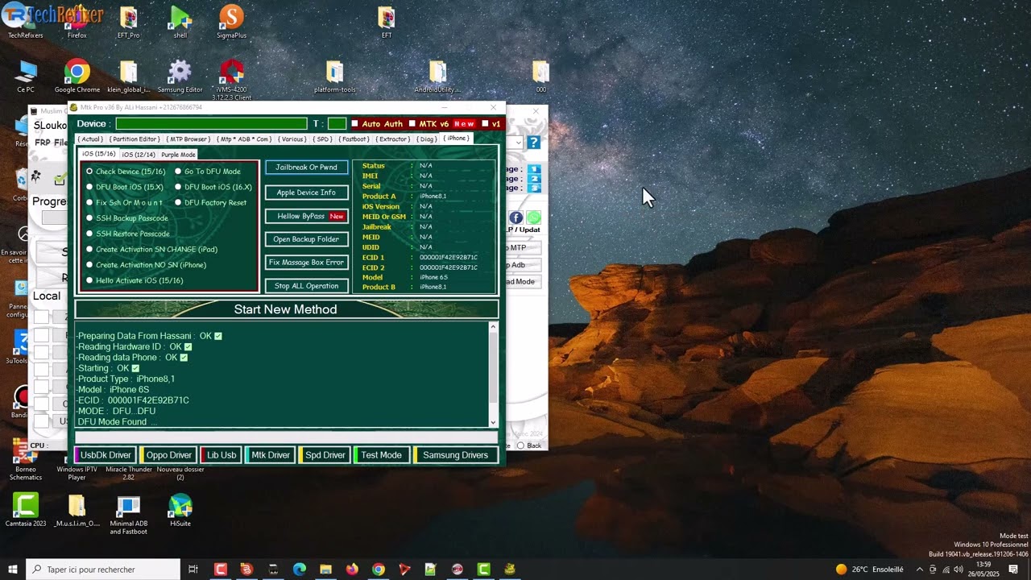The width and height of the screenshot is (1031, 580).
Task: Open the Purple Mode sub-tab
Action: tap(178, 155)
